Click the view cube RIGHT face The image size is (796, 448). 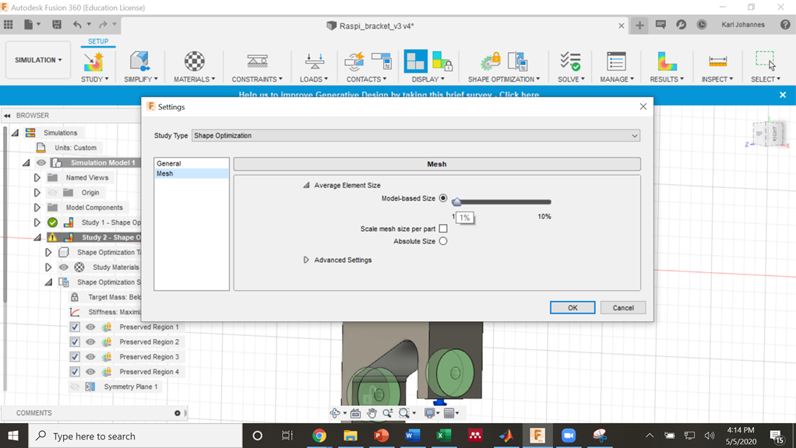(775, 135)
